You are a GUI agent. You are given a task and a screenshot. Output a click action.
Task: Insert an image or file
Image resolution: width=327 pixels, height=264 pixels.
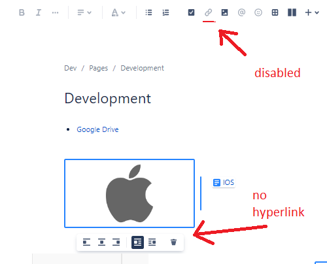[224, 12]
